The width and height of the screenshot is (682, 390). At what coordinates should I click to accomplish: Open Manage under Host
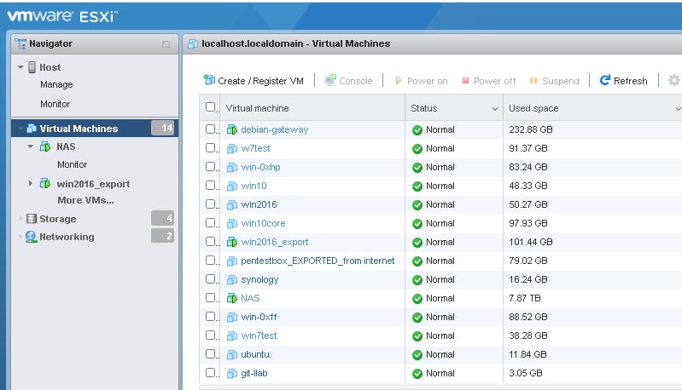[x=56, y=84]
